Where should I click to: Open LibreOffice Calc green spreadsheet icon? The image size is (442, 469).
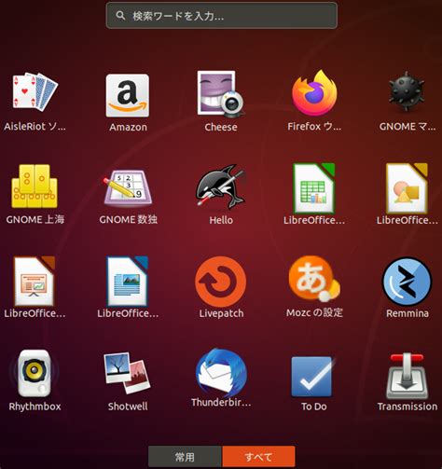coord(314,188)
